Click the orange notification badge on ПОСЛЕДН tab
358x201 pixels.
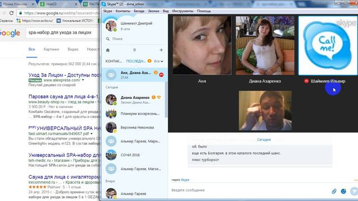click(x=149, y=61)
